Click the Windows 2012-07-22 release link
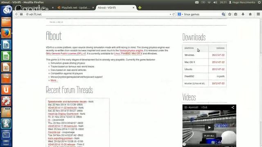Image resolution: width=262 pixels, height=147 pixels. pyautogui.click(x=218, y=55)
